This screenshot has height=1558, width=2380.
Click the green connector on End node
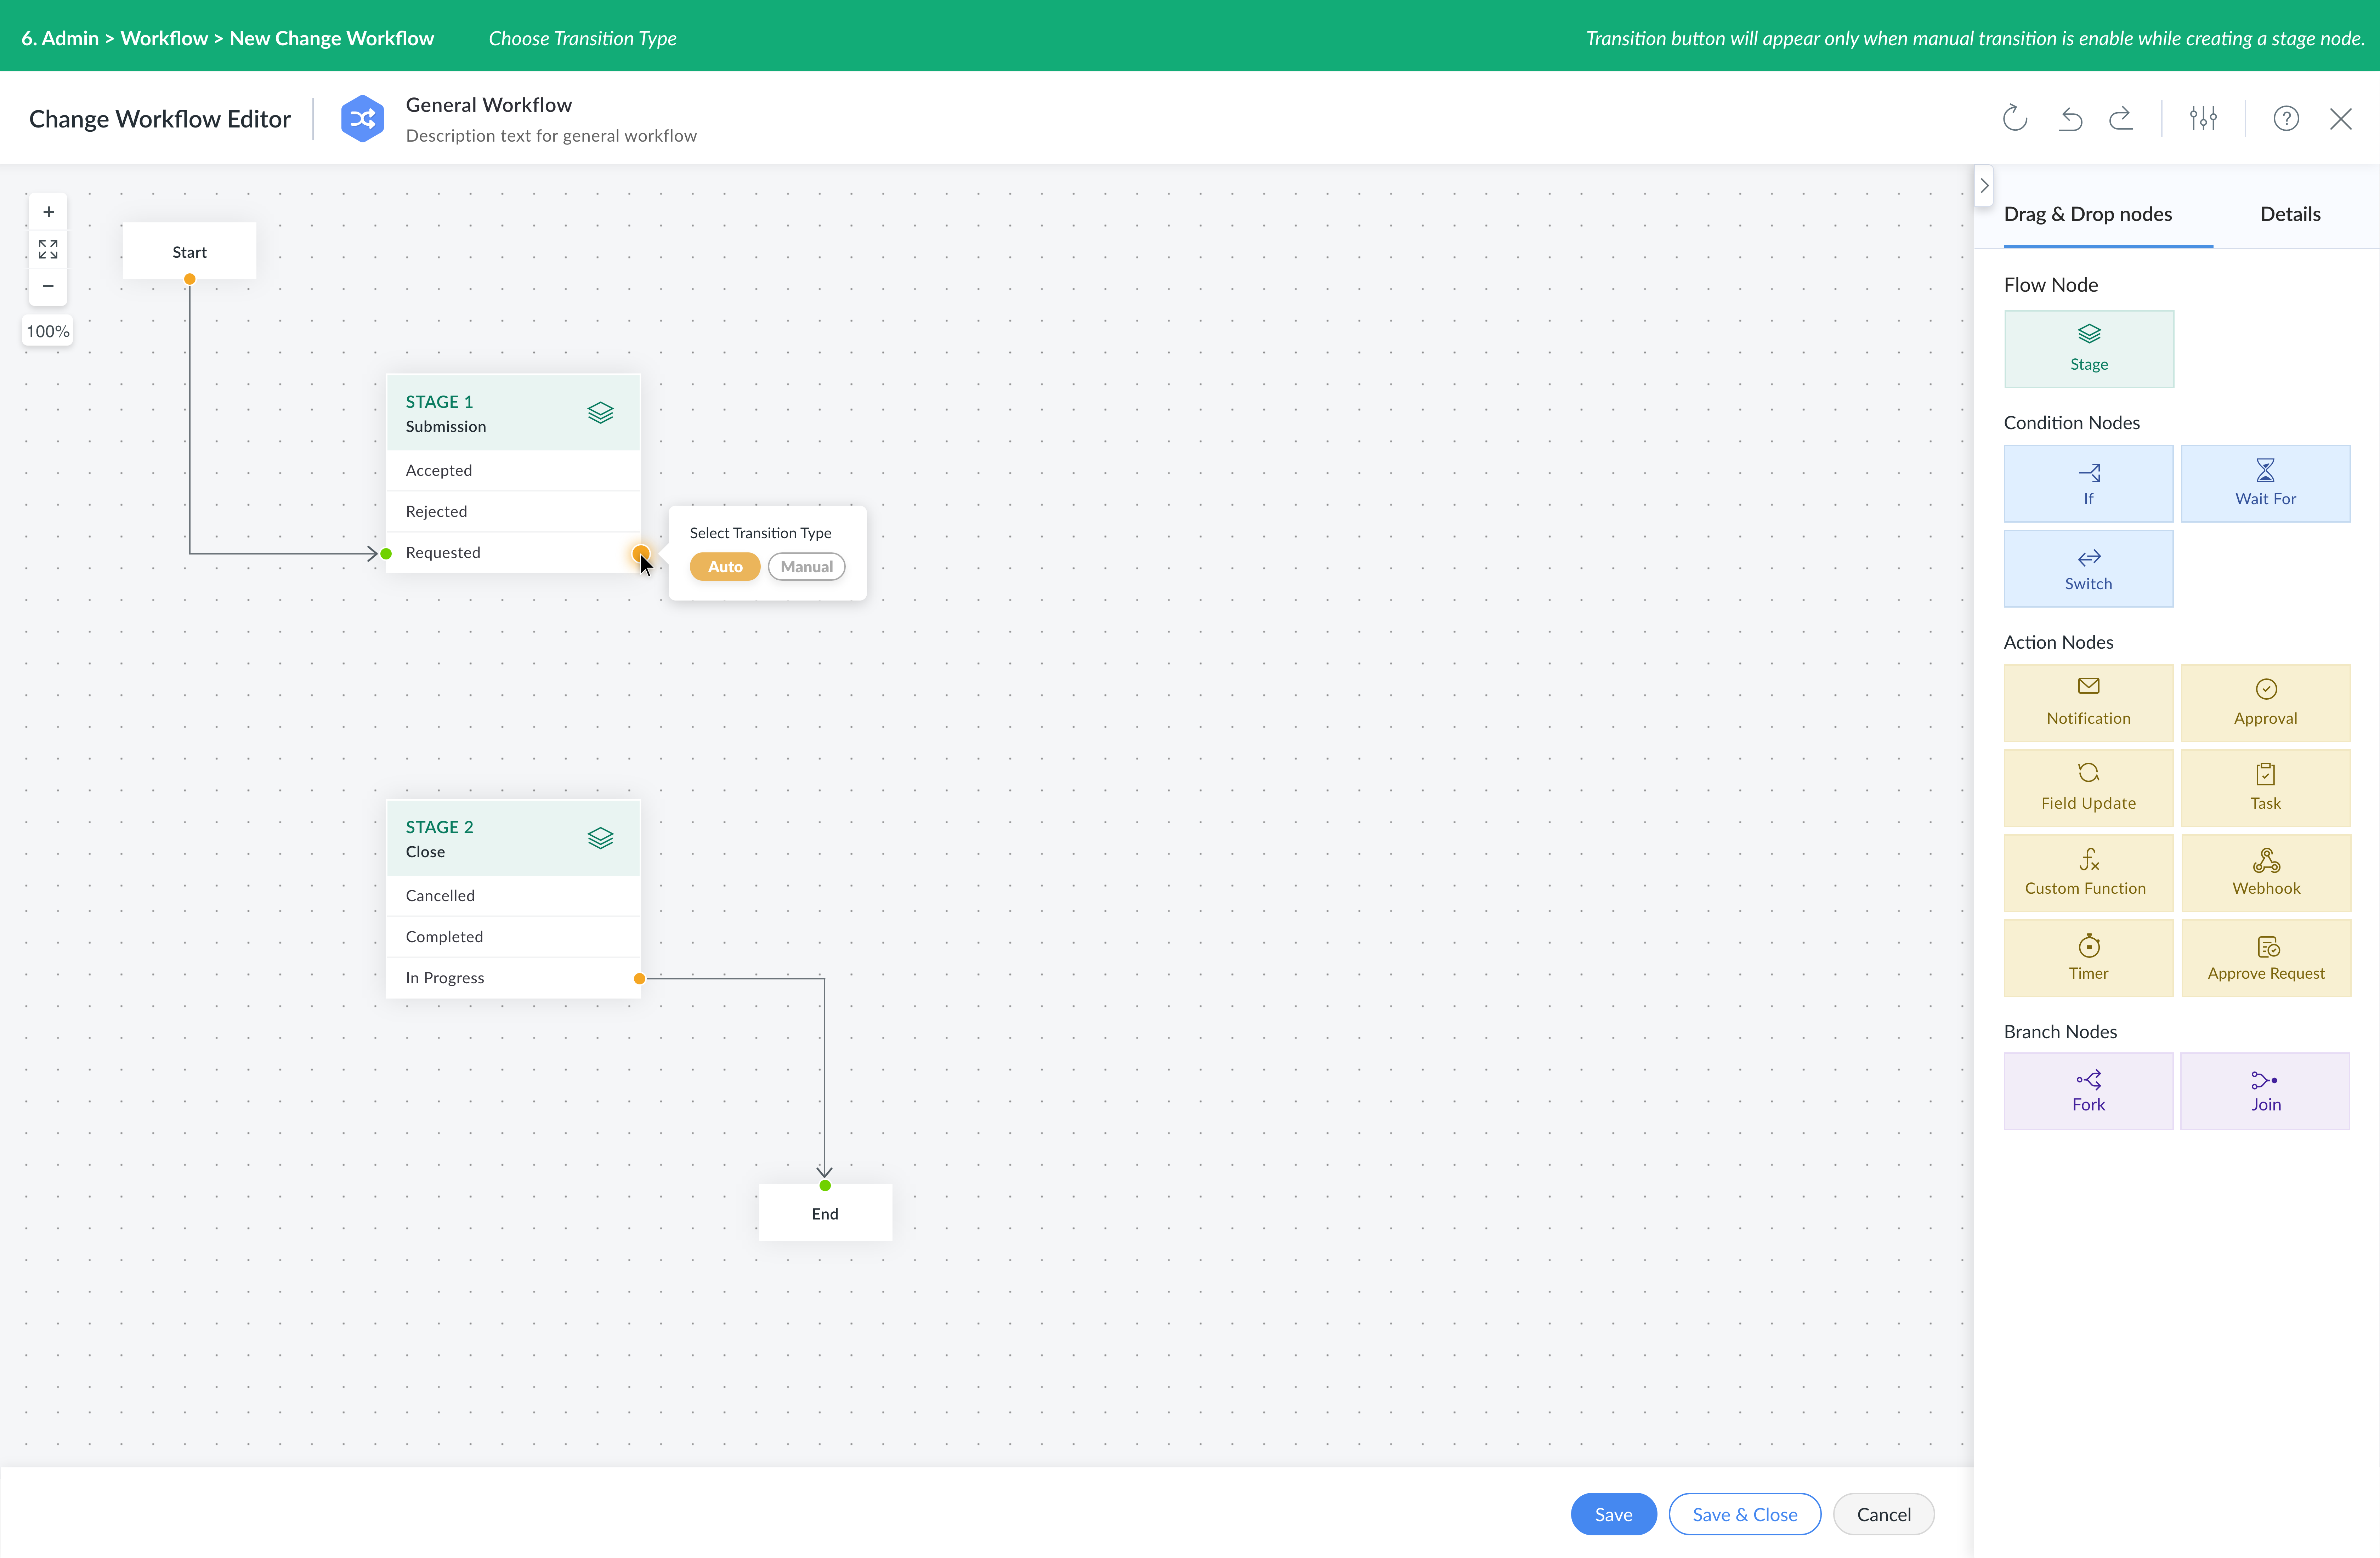point(825,1185)
